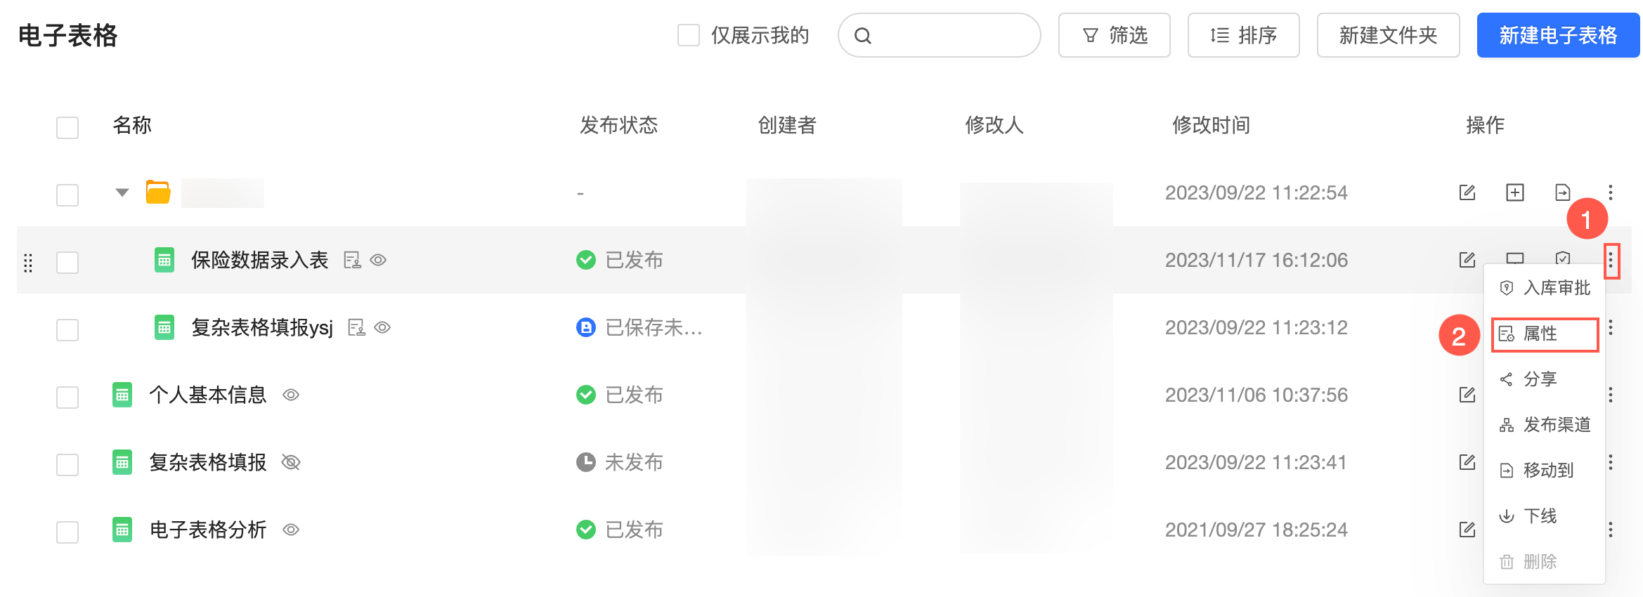The image size is (1643, 597).
Task: Tick the select-all checkbox in header
Action: [67, 127]
